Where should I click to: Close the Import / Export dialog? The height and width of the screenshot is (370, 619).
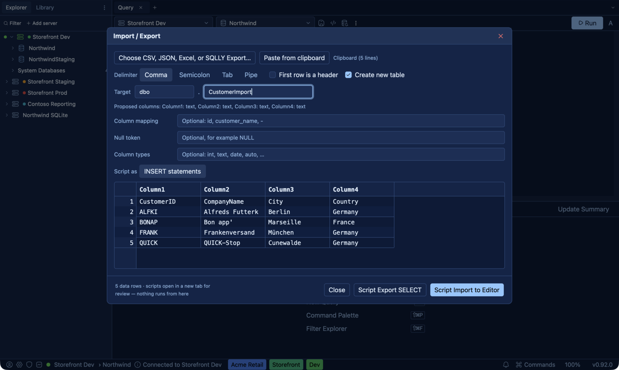coord(501,36)
